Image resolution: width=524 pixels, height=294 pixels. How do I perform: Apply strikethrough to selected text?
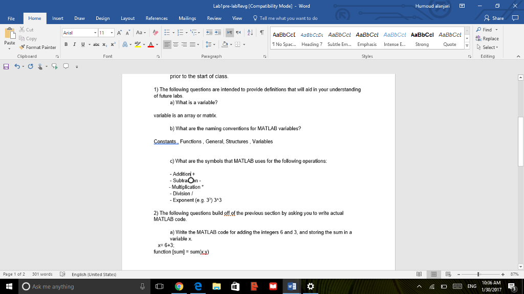tap(97, 43)
